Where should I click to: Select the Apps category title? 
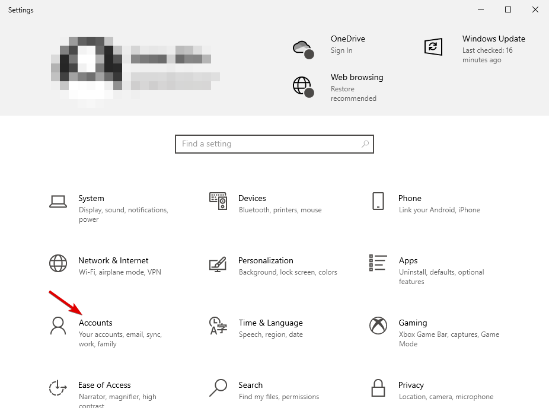(408, 260)
